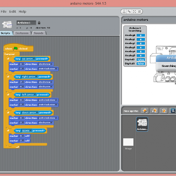Open the 'space' key dropdown
176x176 pixels.
[x=27, y=131]
